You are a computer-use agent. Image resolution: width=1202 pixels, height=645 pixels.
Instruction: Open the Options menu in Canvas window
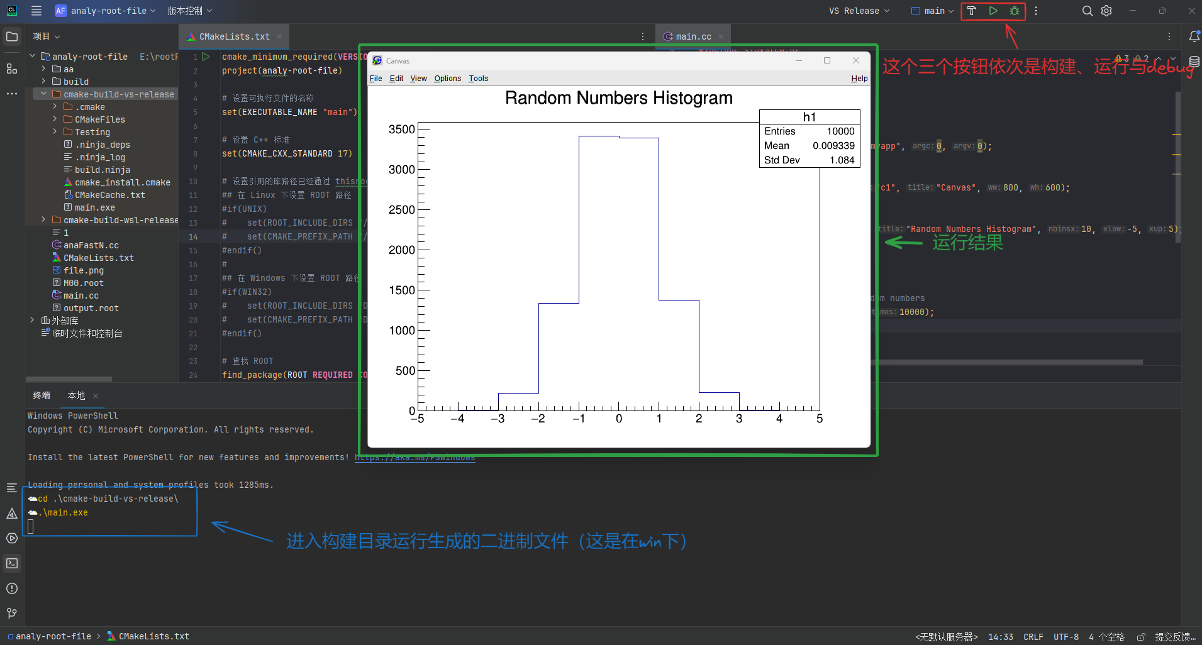tap(447, 78)
